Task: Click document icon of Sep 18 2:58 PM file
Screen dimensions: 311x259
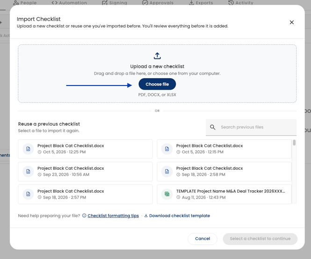Action: (x=167, y=172)
